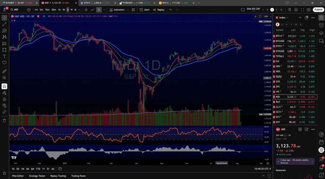The image size is (325, 179).
Task: Open the Fibonacci/Gann tools group
Action: 4,31
